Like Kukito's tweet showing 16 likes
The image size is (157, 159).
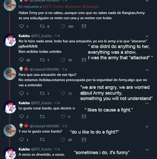coord(63,60)
